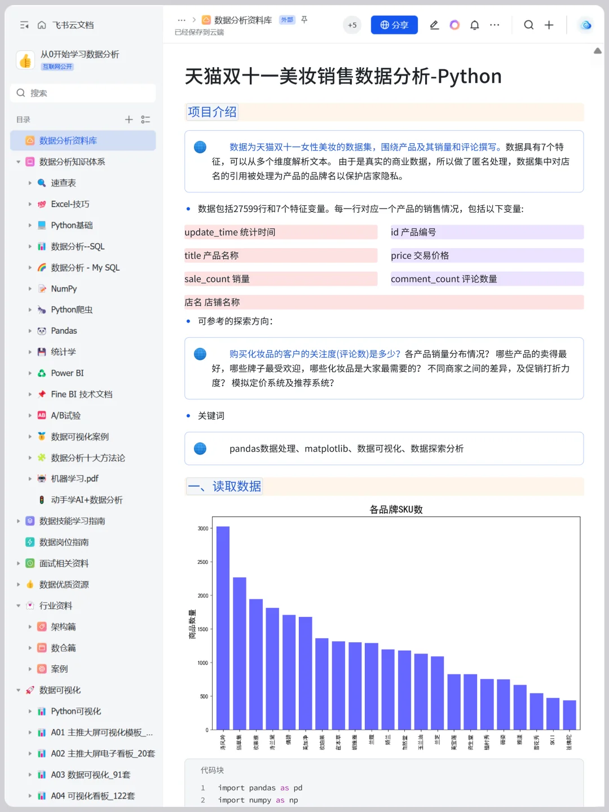
Task: Open the 数仓篇 page
Action: (x=63, y=648)
